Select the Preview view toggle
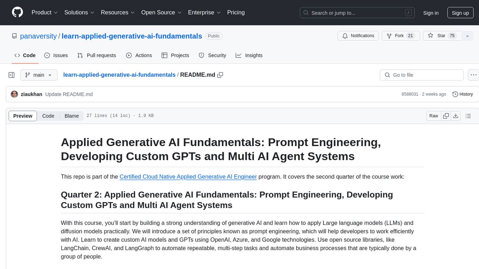 [x=23, y=116]
